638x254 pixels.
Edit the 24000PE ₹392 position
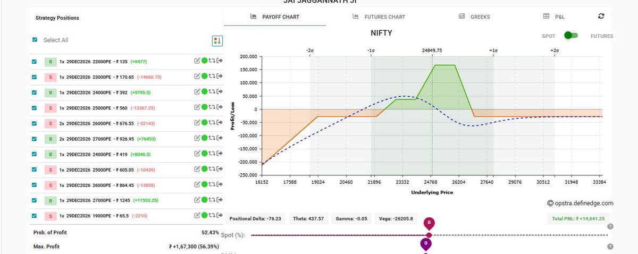197,92
